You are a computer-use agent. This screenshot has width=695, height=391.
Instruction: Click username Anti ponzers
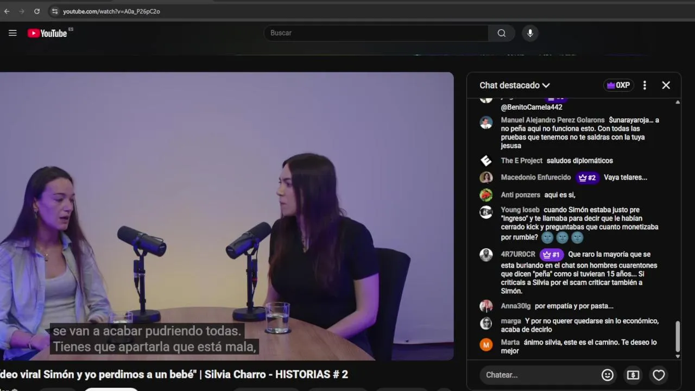click(x=521, y=195)
